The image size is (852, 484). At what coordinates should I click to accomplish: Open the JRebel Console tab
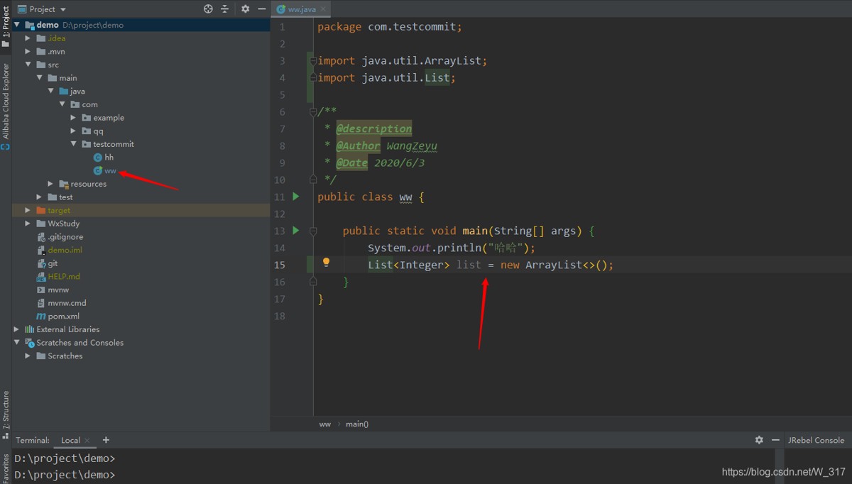(x=816, y=440)
